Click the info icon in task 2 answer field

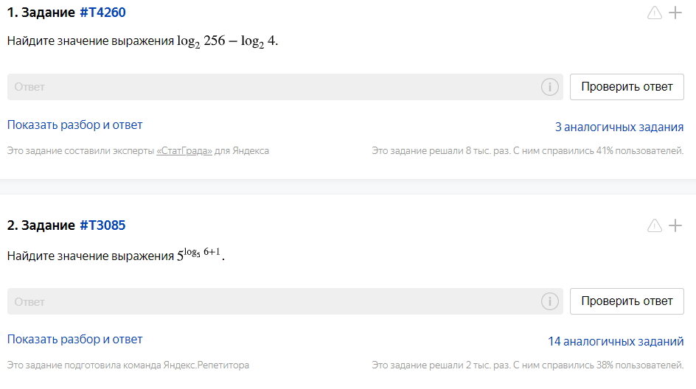point(549,301)
